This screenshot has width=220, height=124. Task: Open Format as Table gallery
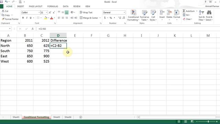(144, 15)
